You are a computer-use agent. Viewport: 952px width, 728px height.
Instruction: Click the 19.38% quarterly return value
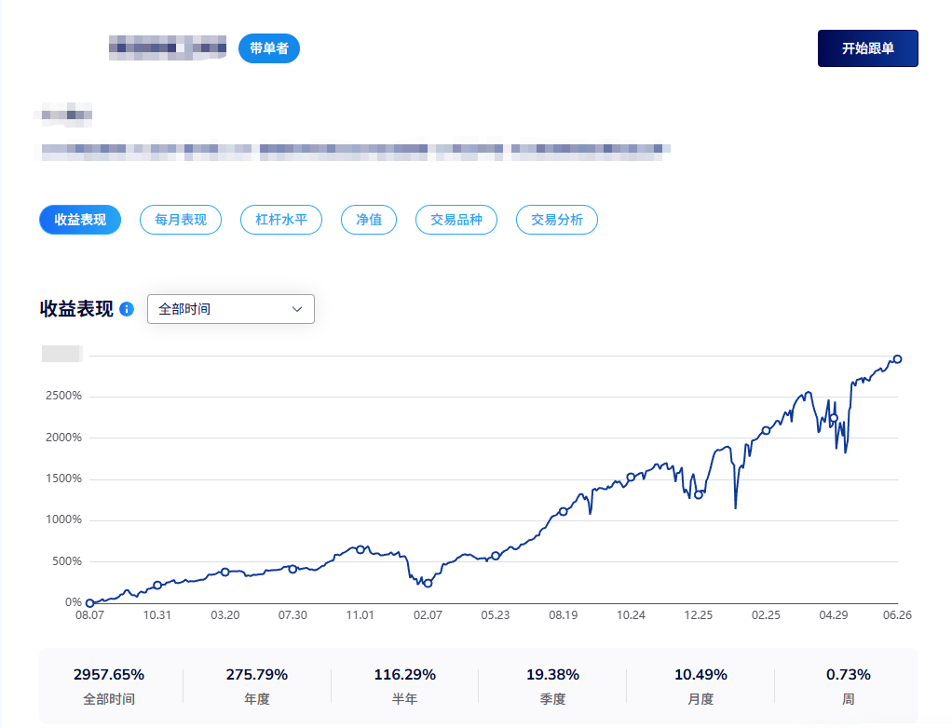pos(552,675)
